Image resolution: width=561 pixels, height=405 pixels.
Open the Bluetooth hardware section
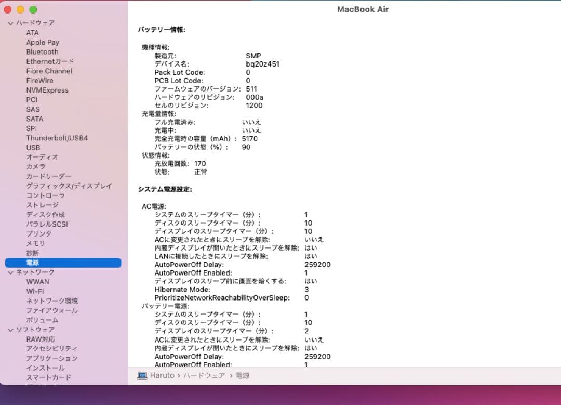[42, 51]
